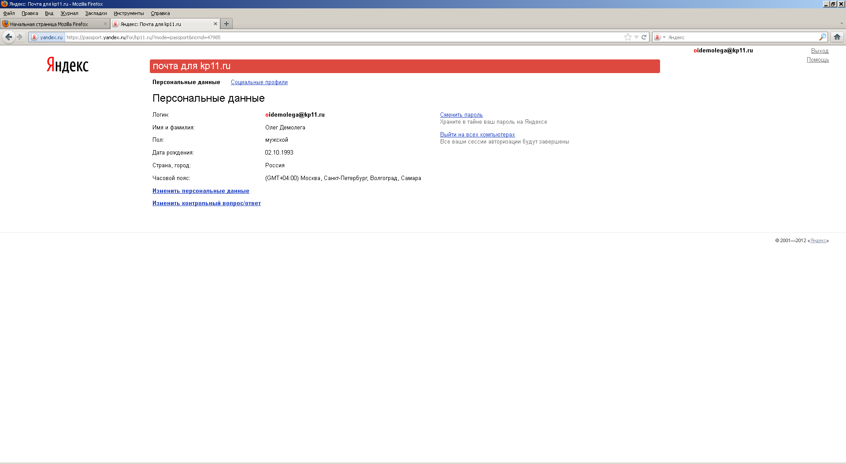Click the gender value мужской

(276, 140)
